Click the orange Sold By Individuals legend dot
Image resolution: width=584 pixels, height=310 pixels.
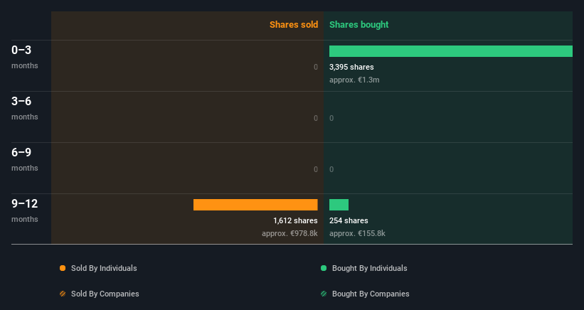[63, 268]
